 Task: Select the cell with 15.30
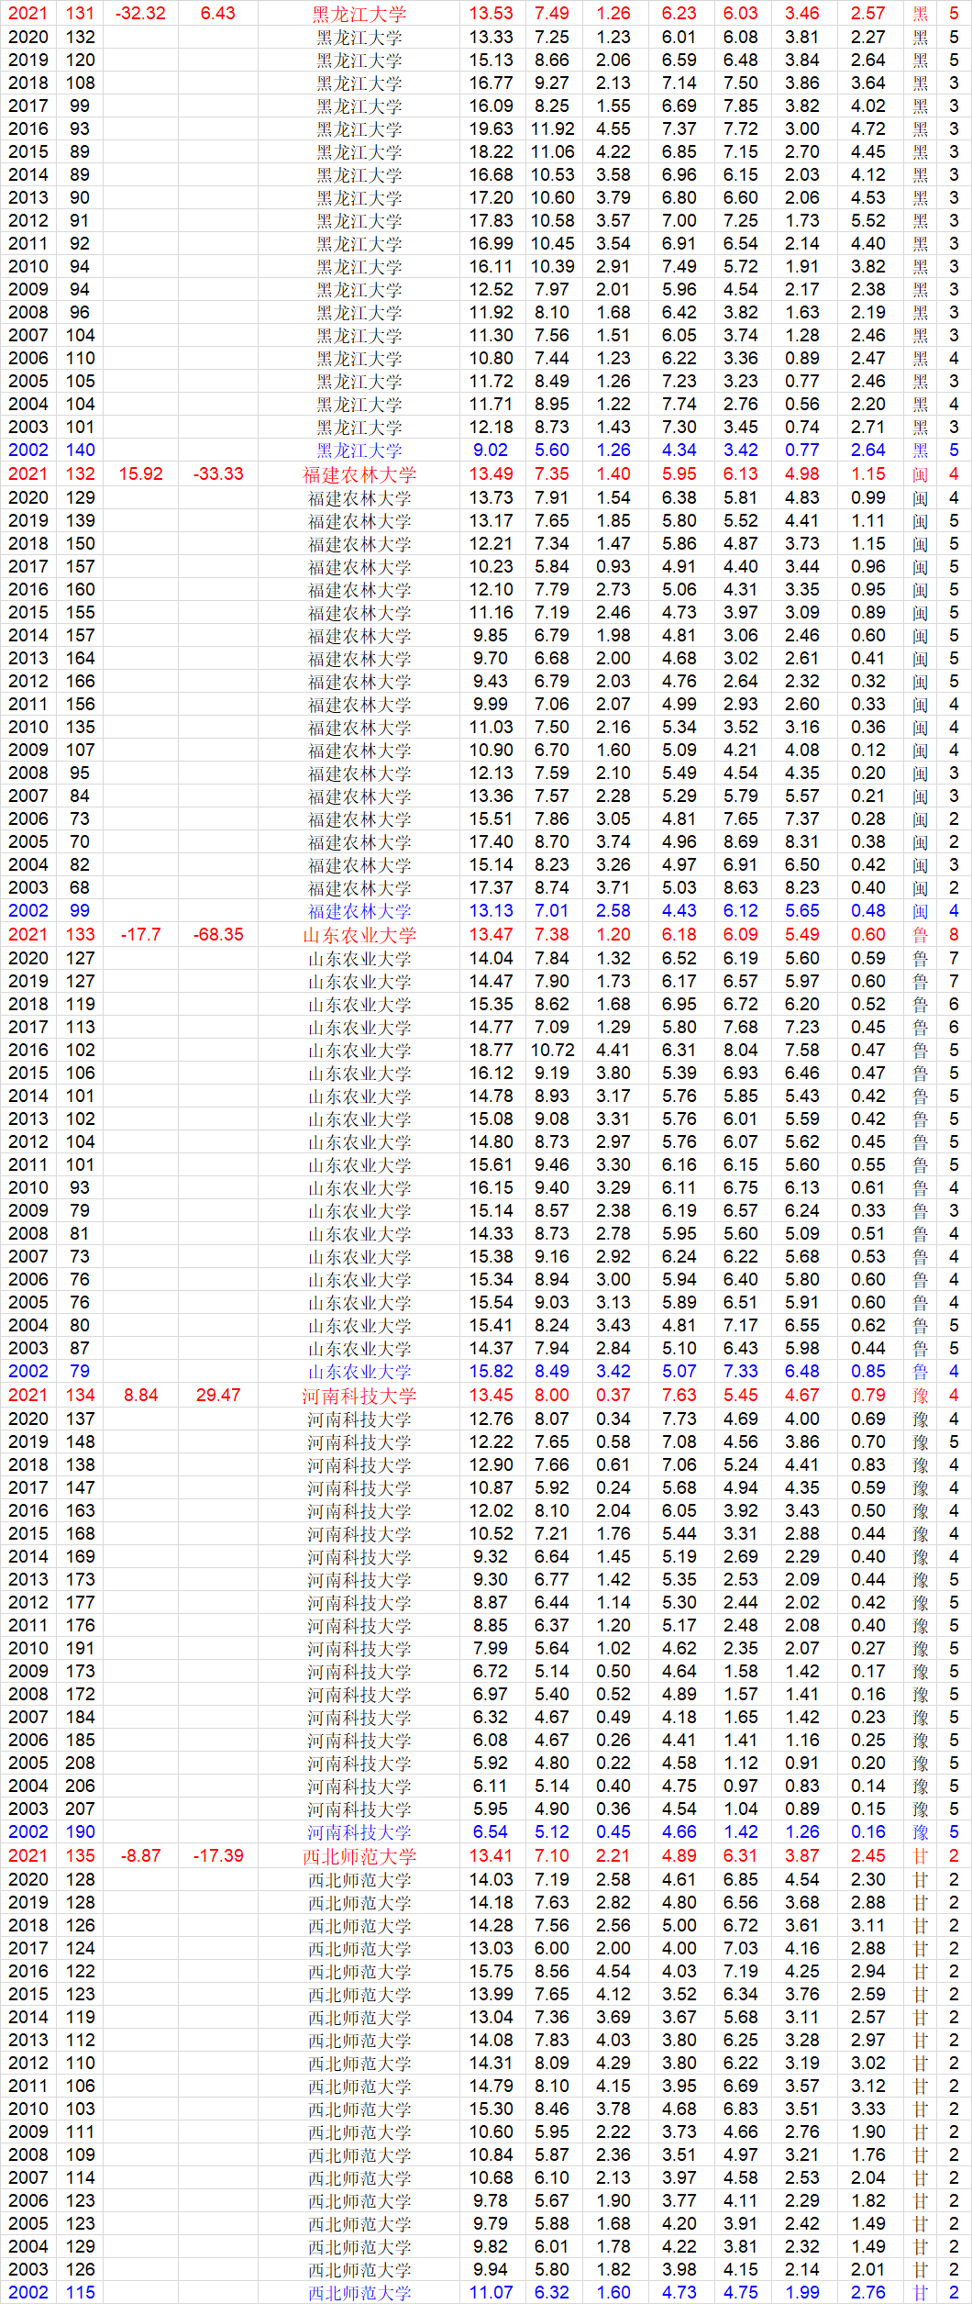click(x=492, y=2109)
